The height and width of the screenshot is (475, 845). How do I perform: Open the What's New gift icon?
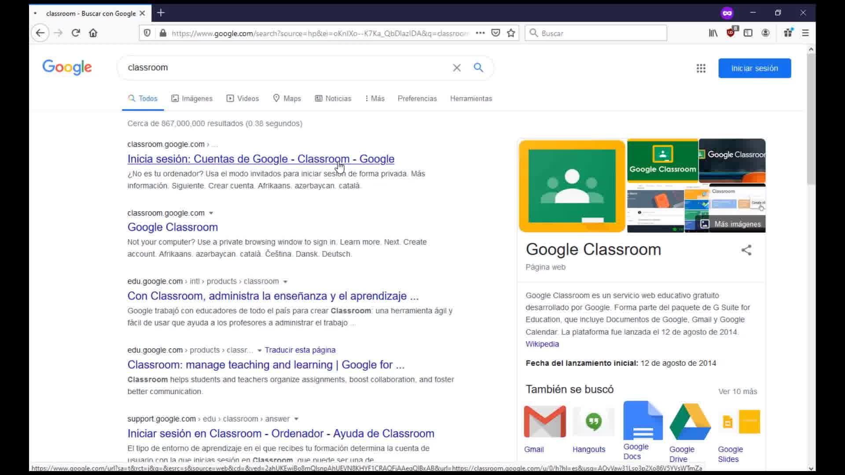788,33
